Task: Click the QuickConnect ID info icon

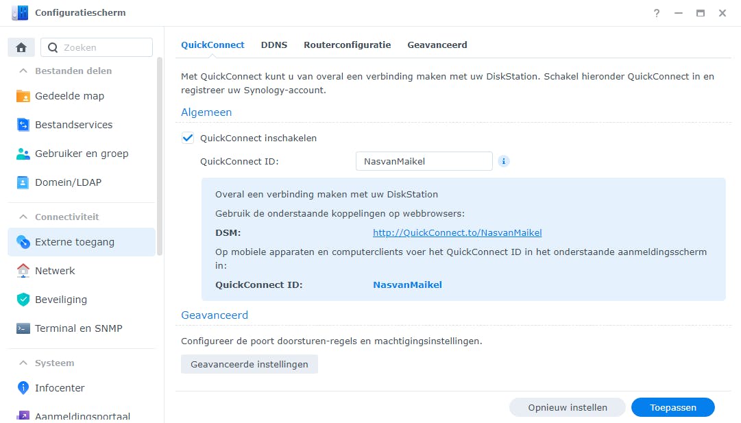Action: (x=504, y=162)
